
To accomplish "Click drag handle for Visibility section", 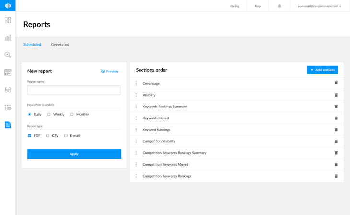I will point(136,95).
